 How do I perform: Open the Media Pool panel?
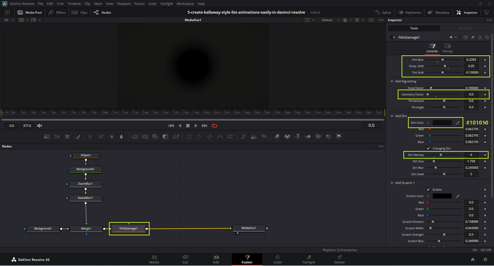[x=30, y=12]
